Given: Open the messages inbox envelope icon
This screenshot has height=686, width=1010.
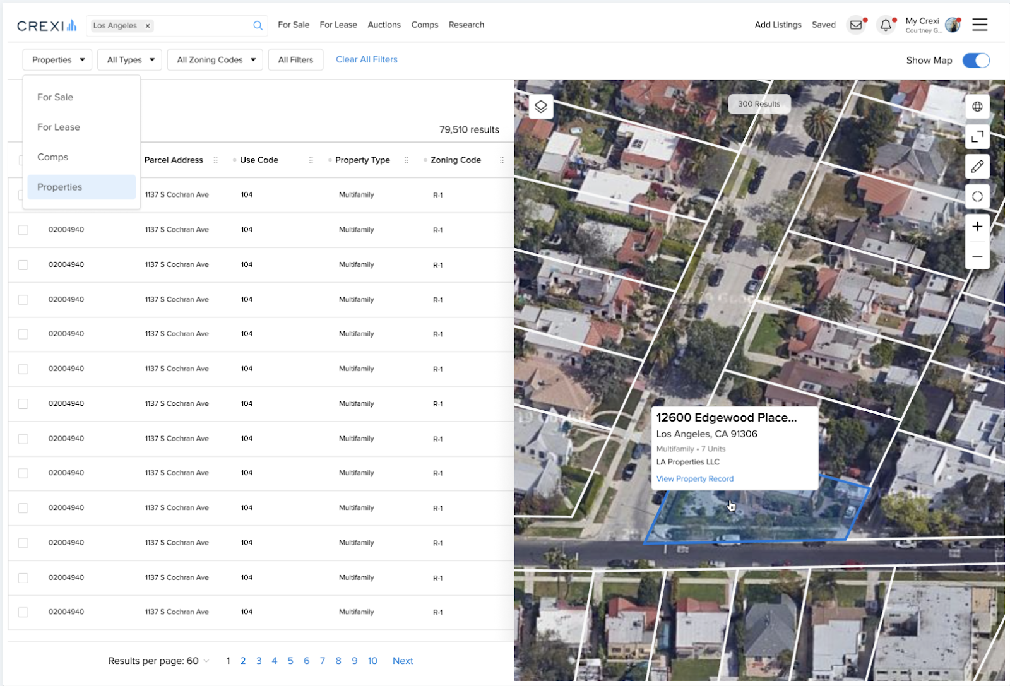Looking at the screenshot, I should pyautogui.click(x=856, y=25).
